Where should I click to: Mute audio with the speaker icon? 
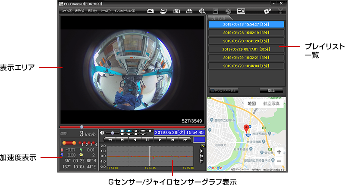click(x=102, y=133)
